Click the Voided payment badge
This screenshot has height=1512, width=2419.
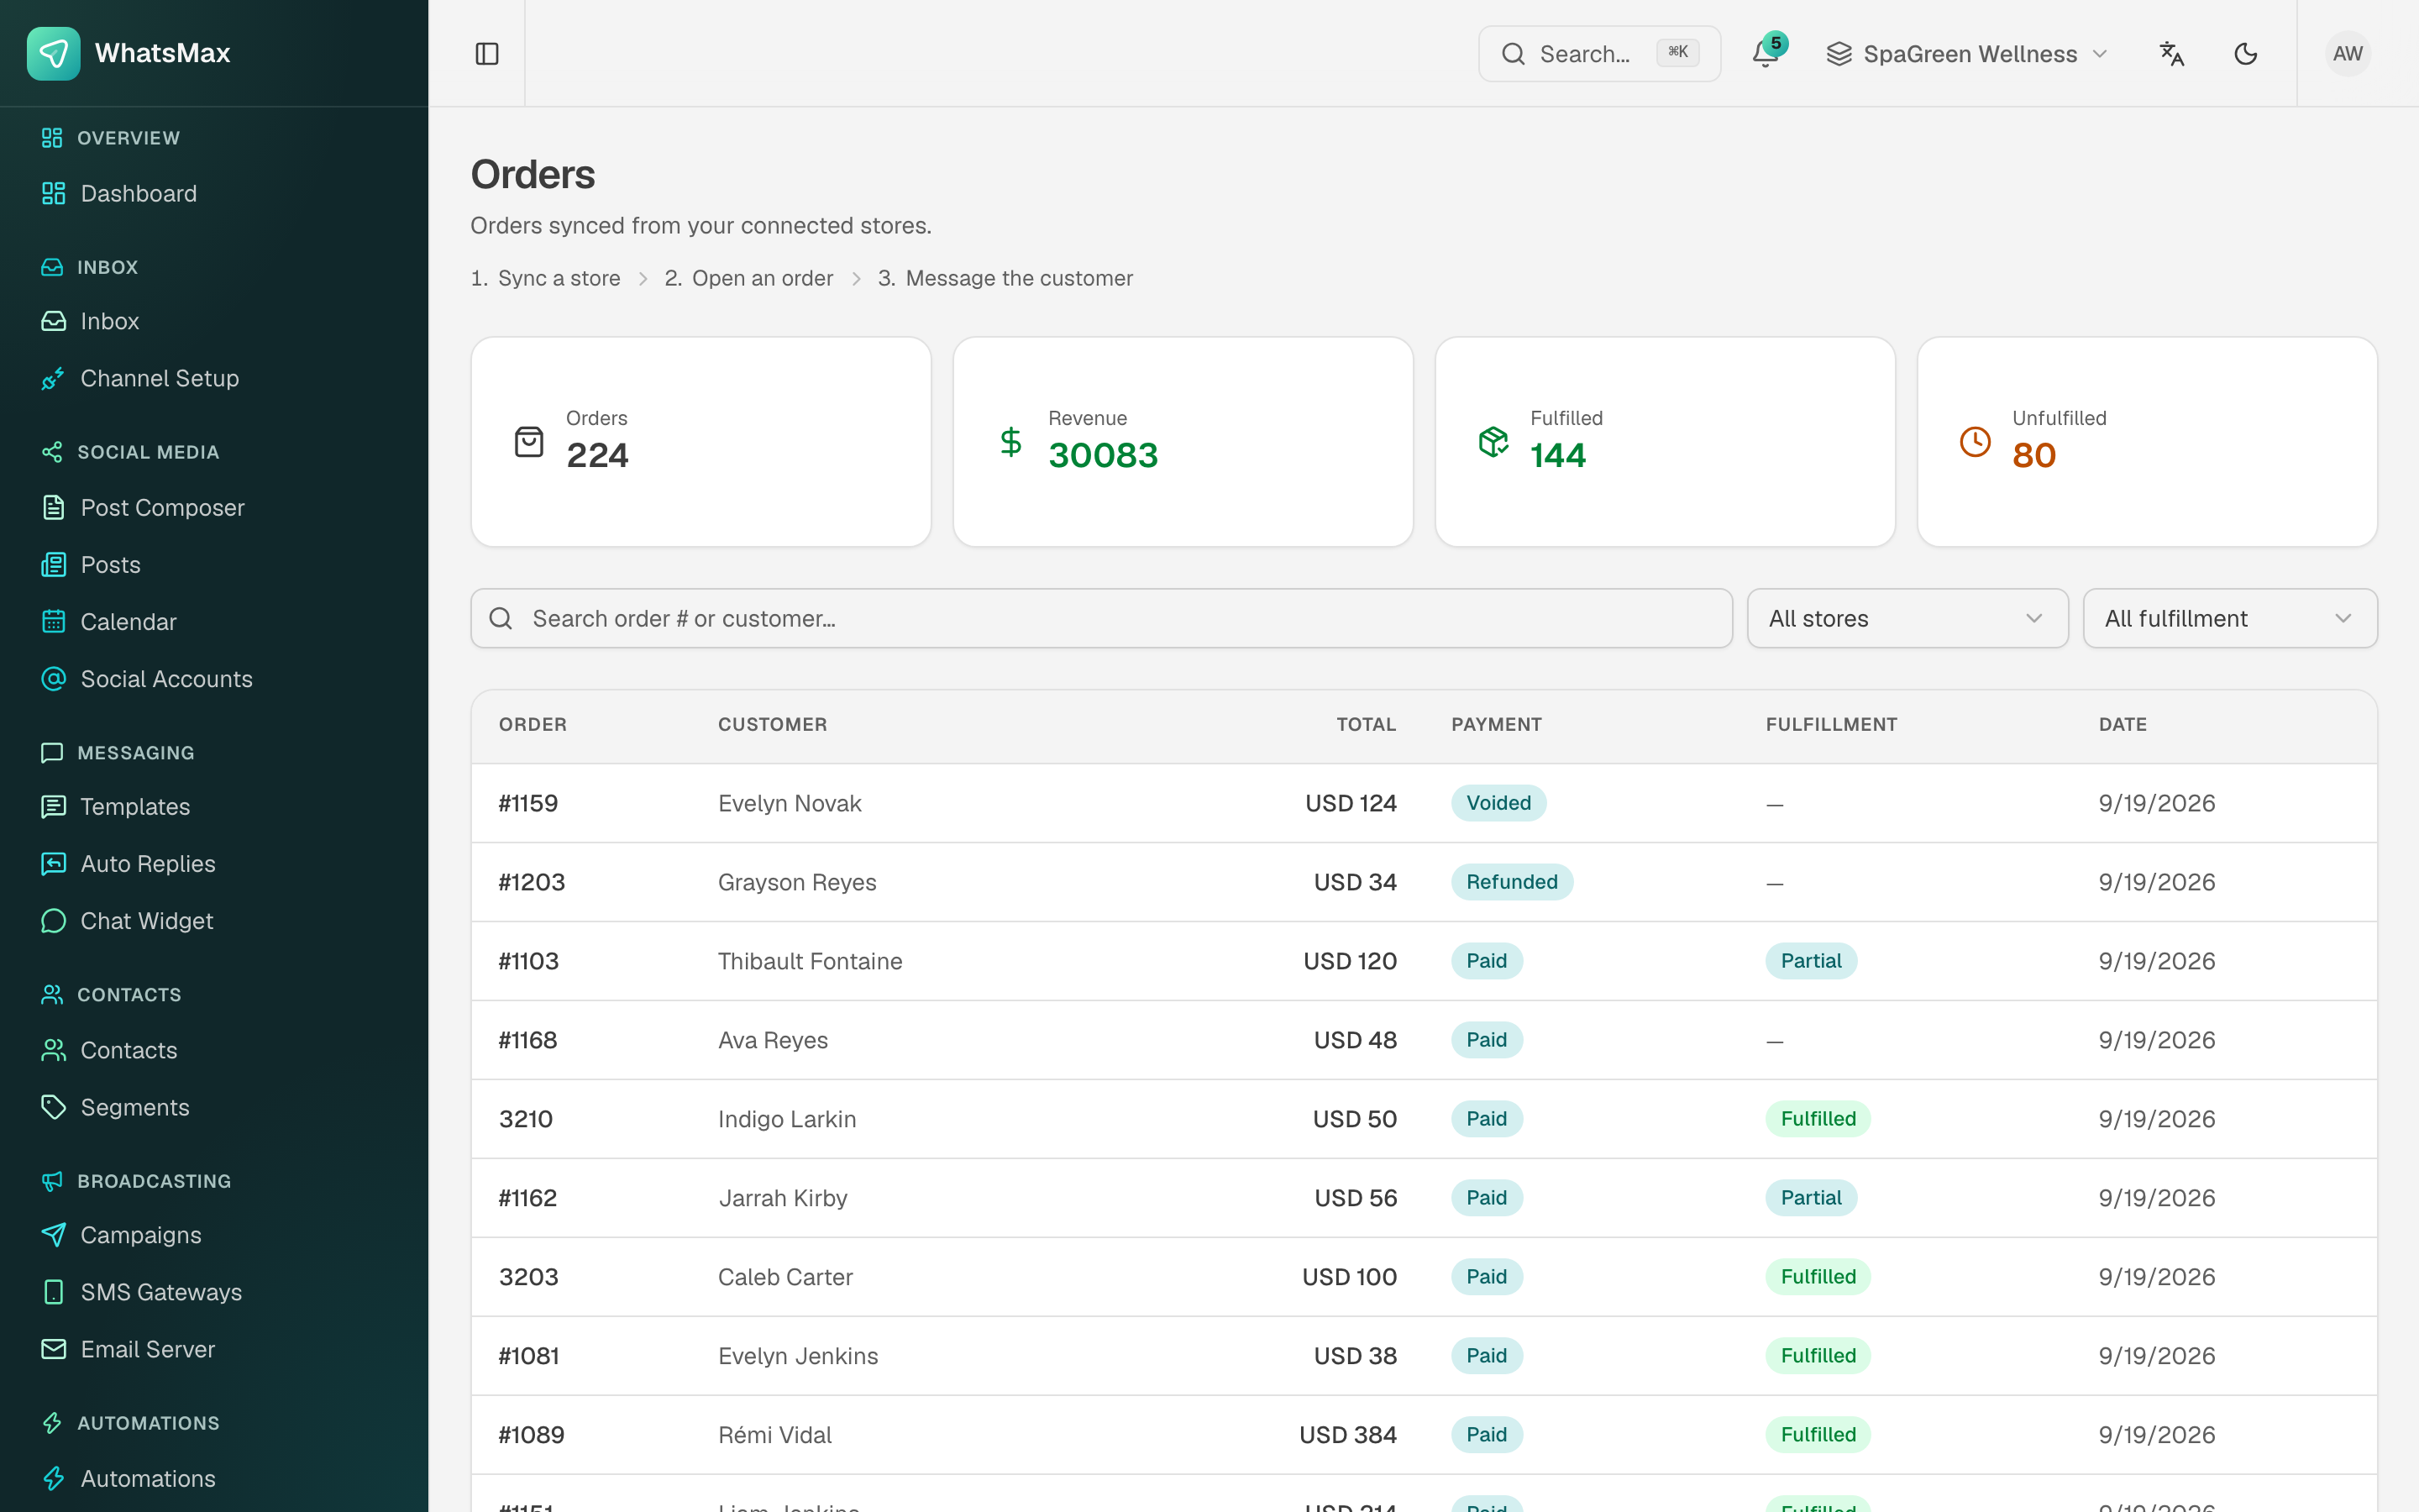click(1498, 803)
